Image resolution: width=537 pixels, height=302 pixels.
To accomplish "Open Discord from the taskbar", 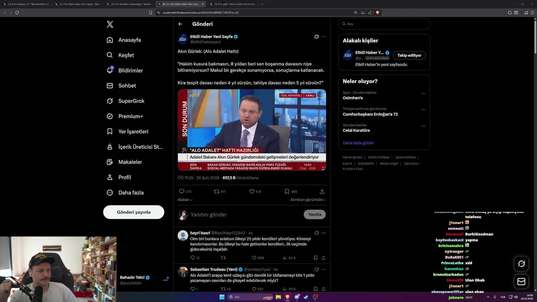I will [297, 297].
